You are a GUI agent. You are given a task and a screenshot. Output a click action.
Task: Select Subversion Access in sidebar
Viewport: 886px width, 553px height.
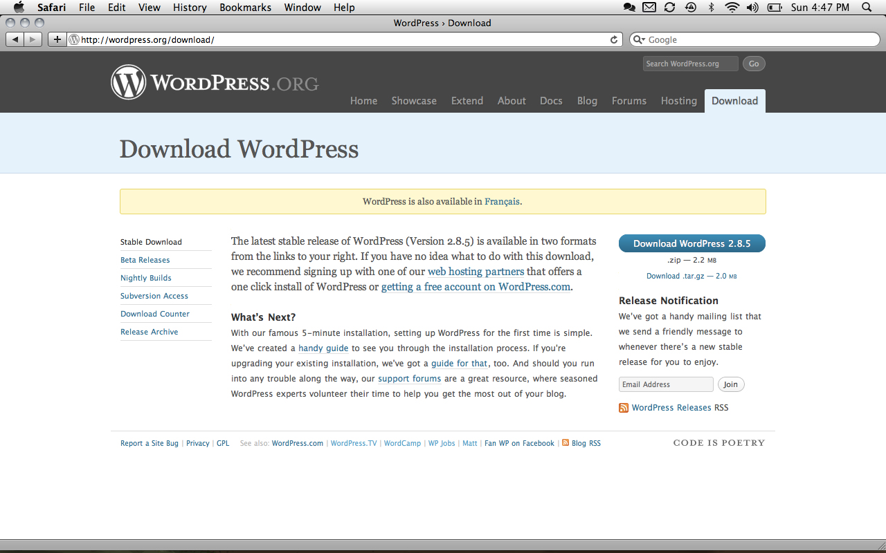(x=154, y=296)
